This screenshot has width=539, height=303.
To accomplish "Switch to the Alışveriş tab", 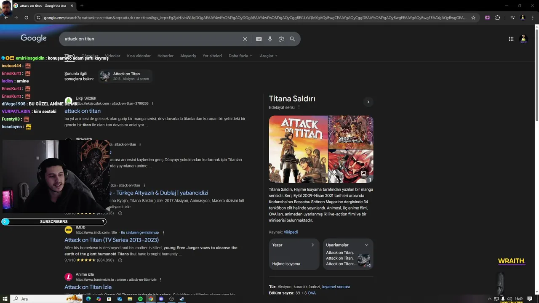I will (x=188, y=56).
